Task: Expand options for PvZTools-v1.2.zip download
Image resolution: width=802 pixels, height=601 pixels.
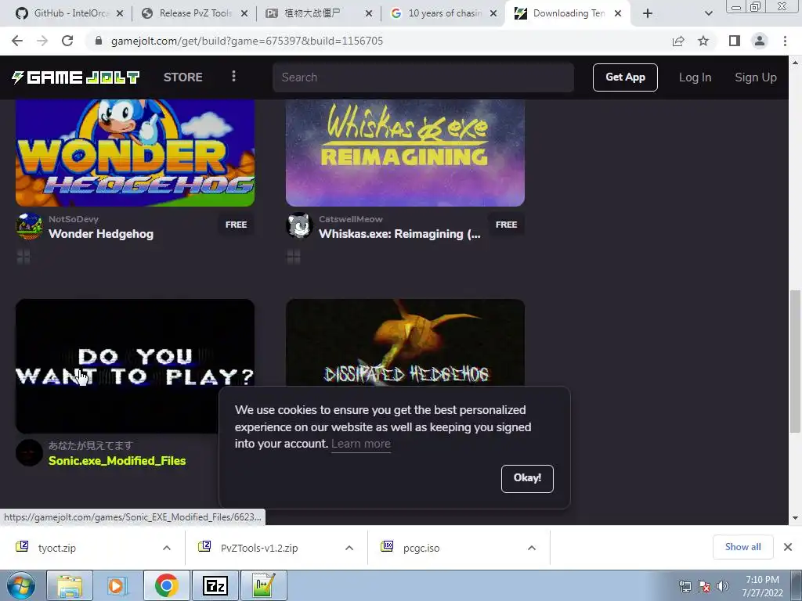Action: click(349, 548)
